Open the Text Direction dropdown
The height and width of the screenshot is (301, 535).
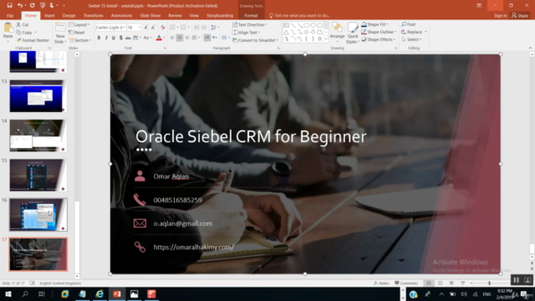(x=249, y=24)
